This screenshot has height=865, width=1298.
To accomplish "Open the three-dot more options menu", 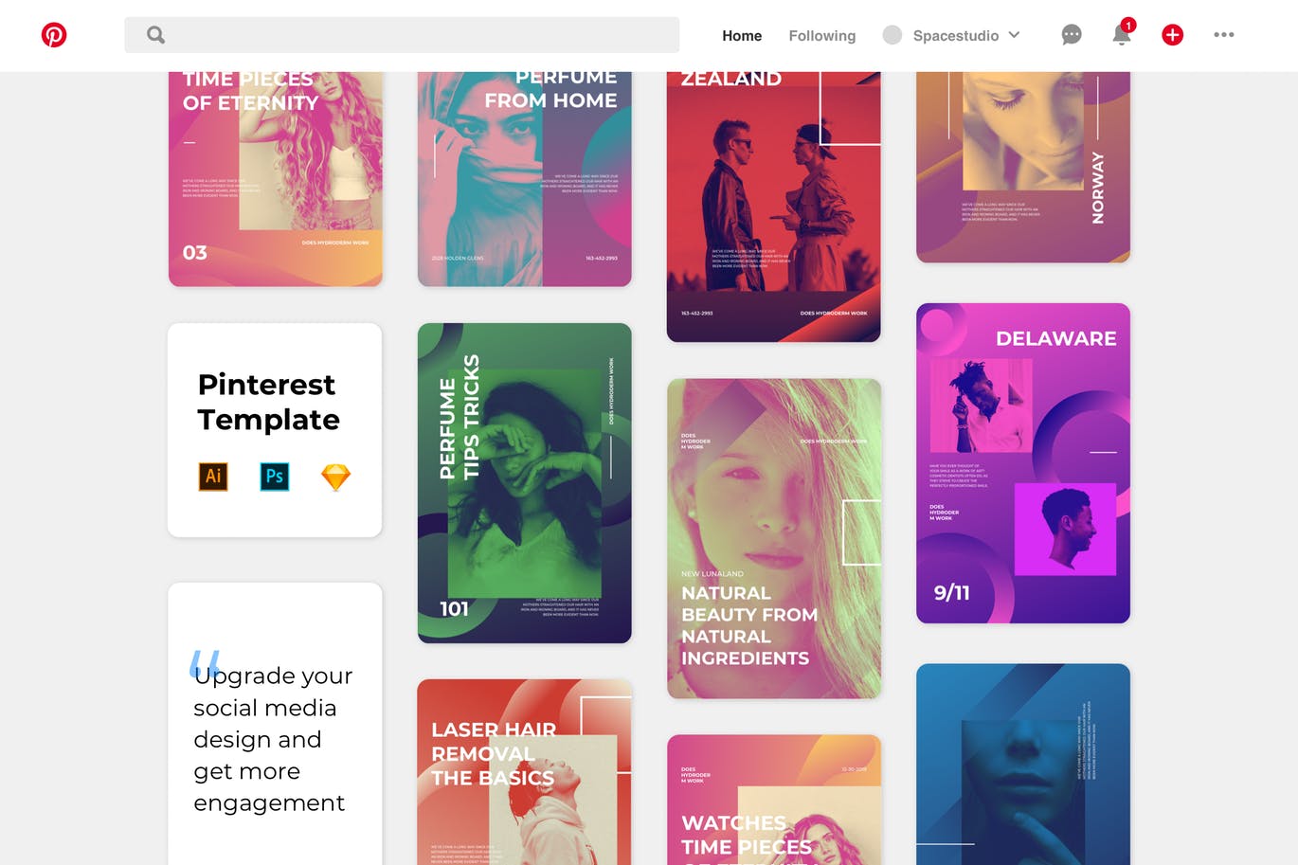I will tap(1223, 35).
